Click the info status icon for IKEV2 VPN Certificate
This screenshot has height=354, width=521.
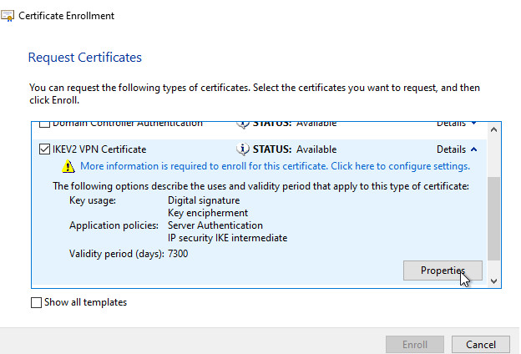click(243, 149)
